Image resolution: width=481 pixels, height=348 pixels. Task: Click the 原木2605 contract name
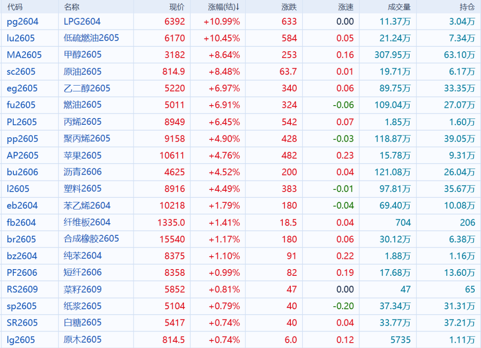(x=83, y=340)
